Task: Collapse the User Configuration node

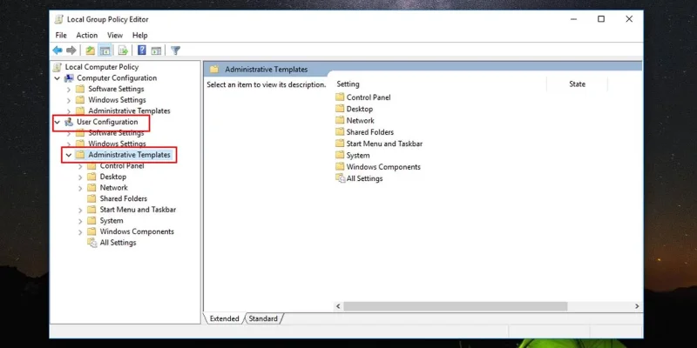Action: 57,122
